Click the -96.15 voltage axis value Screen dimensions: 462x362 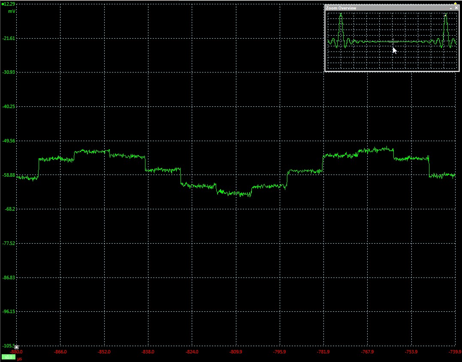9,312
